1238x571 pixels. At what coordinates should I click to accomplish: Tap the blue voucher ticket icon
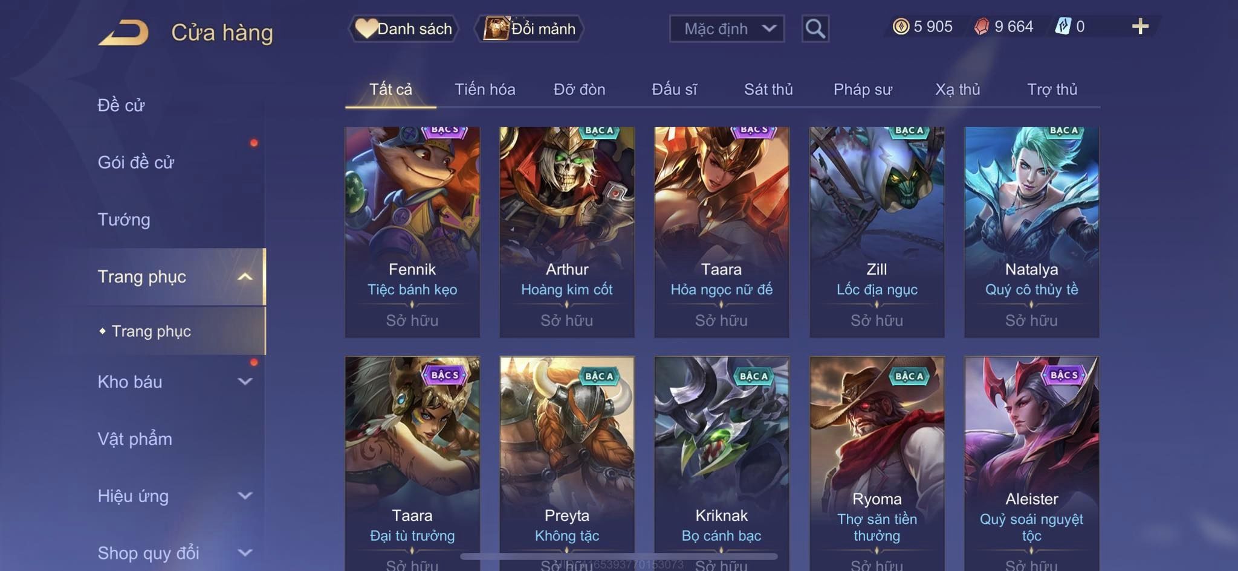1063,27
